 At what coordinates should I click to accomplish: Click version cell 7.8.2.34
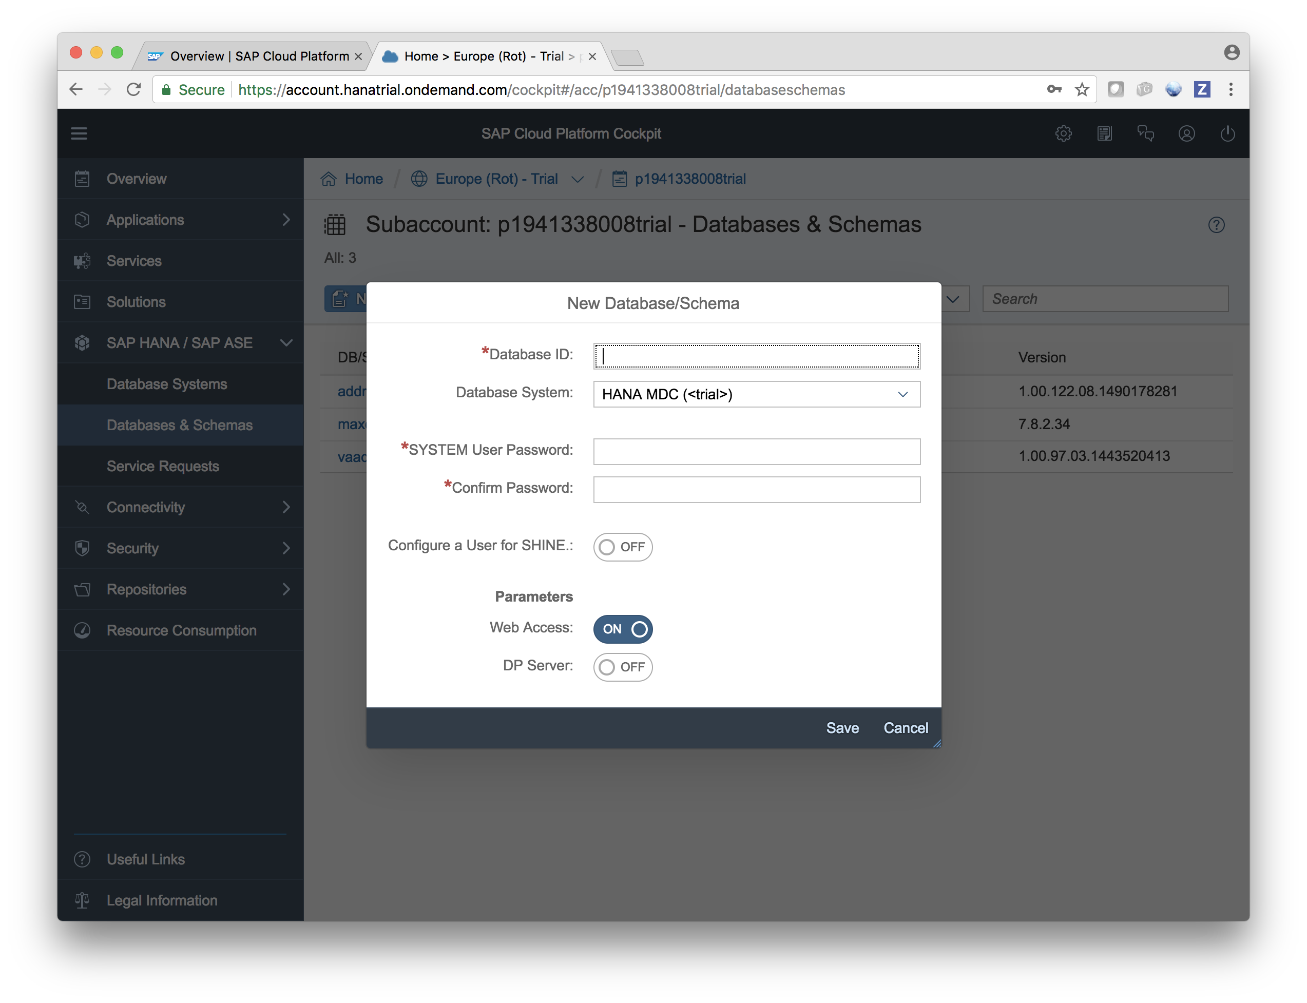1044,424
